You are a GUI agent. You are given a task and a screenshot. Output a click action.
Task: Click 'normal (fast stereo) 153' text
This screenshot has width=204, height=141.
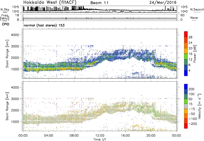pyautogui.click(x=44, y=25)
